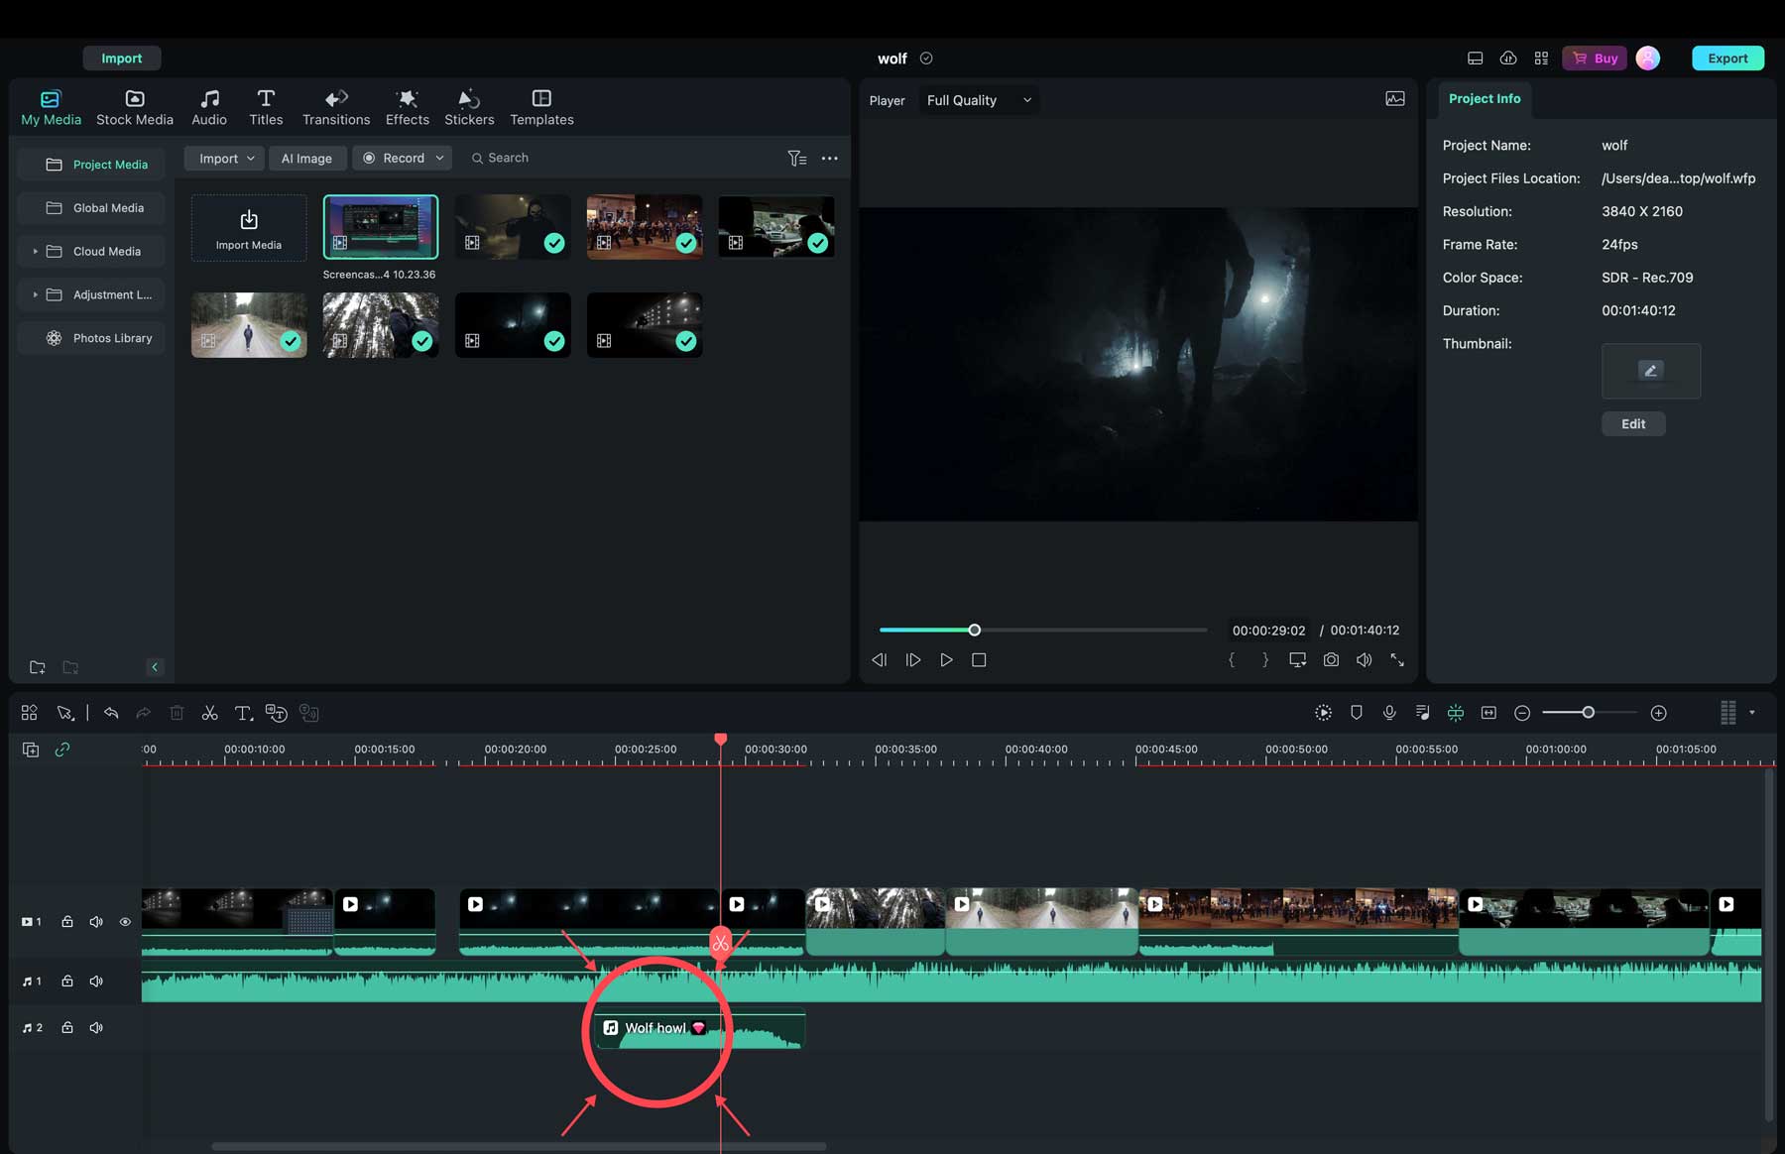The image size is (1785, 1154).
Task: Switch to the Stock Media tab
Action: pos(134,107)
